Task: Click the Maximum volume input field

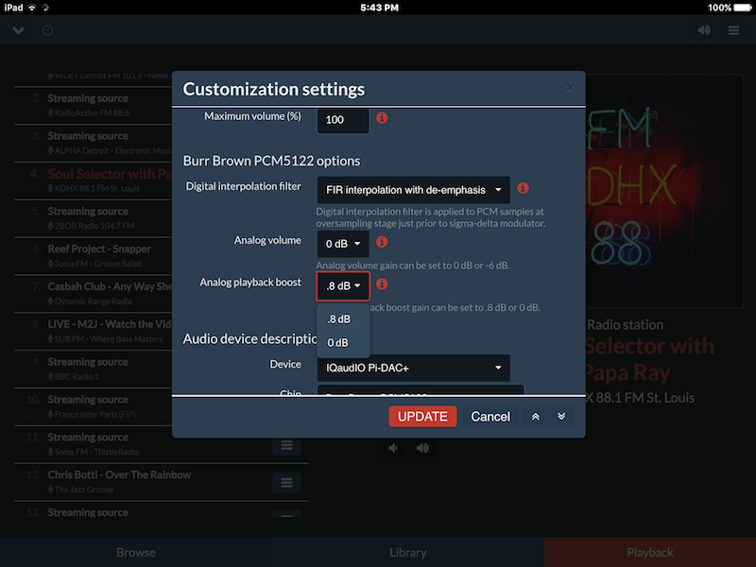Action: pyautogui.click(x=343, y=120)
